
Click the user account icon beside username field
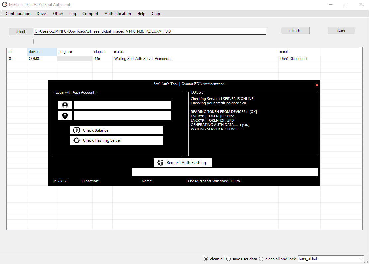[65, 105]
